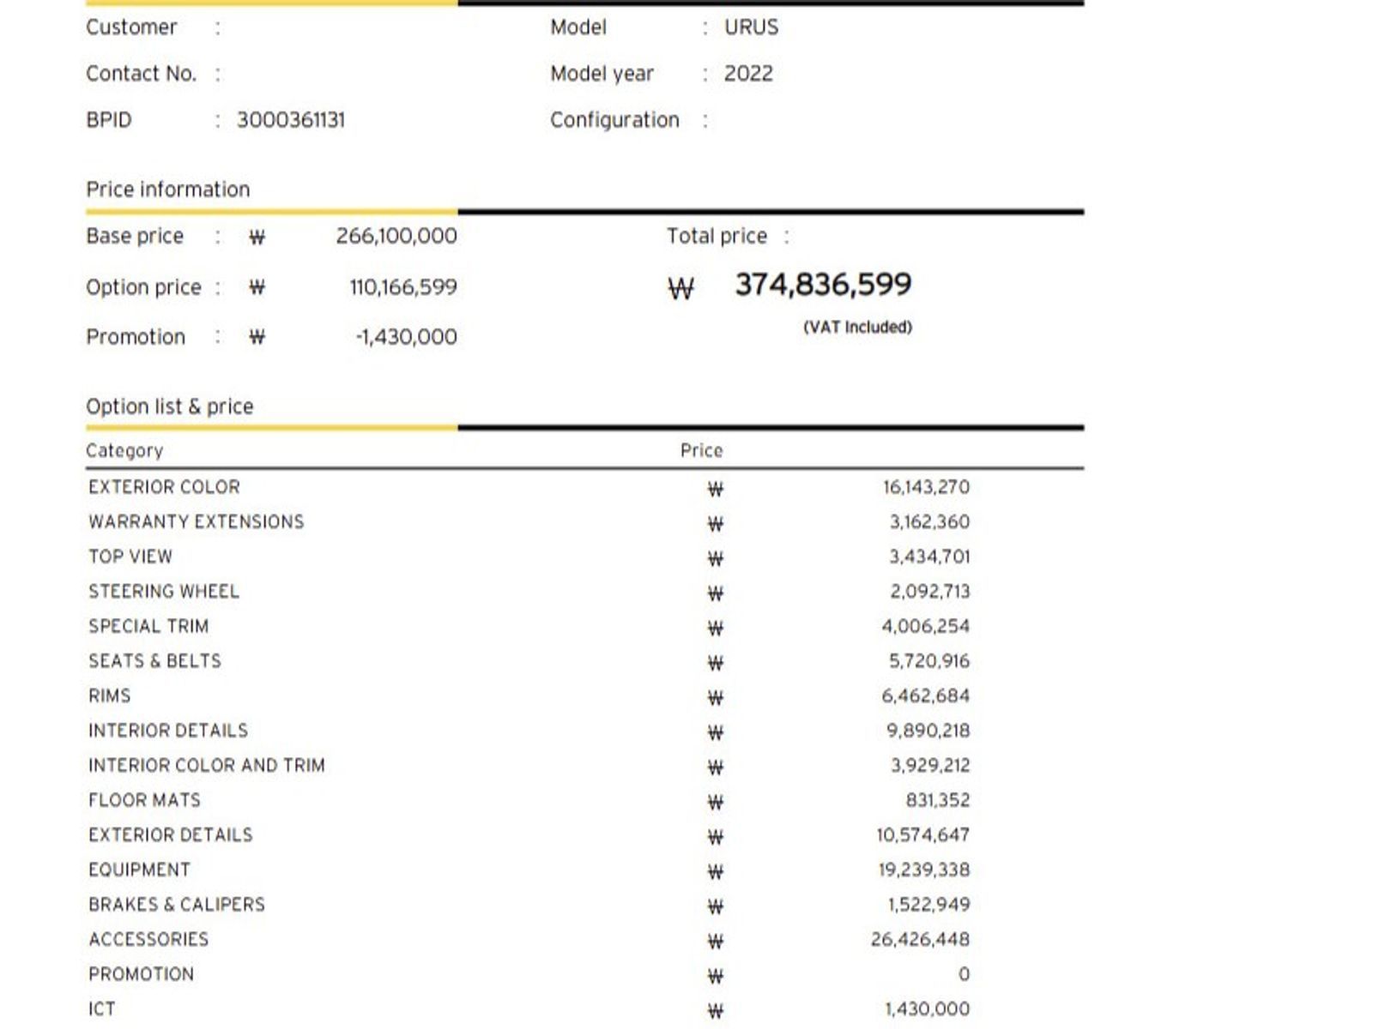1373x1029 pixels.
Task: Click the won symbol in the ACCESSORIES row
Action: point(715,941)
